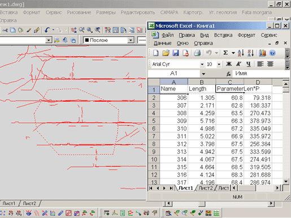Click AutoCAD redo arrow
Screen dimensions: 291x218
tap(59, 30)
